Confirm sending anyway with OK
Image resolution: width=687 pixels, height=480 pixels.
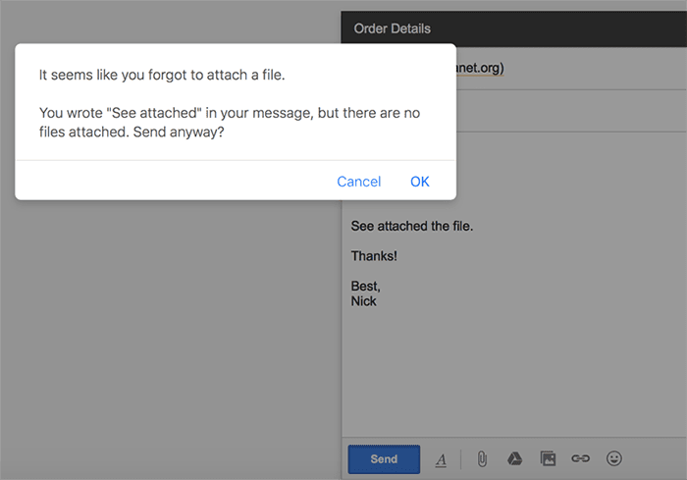[420, 182]
